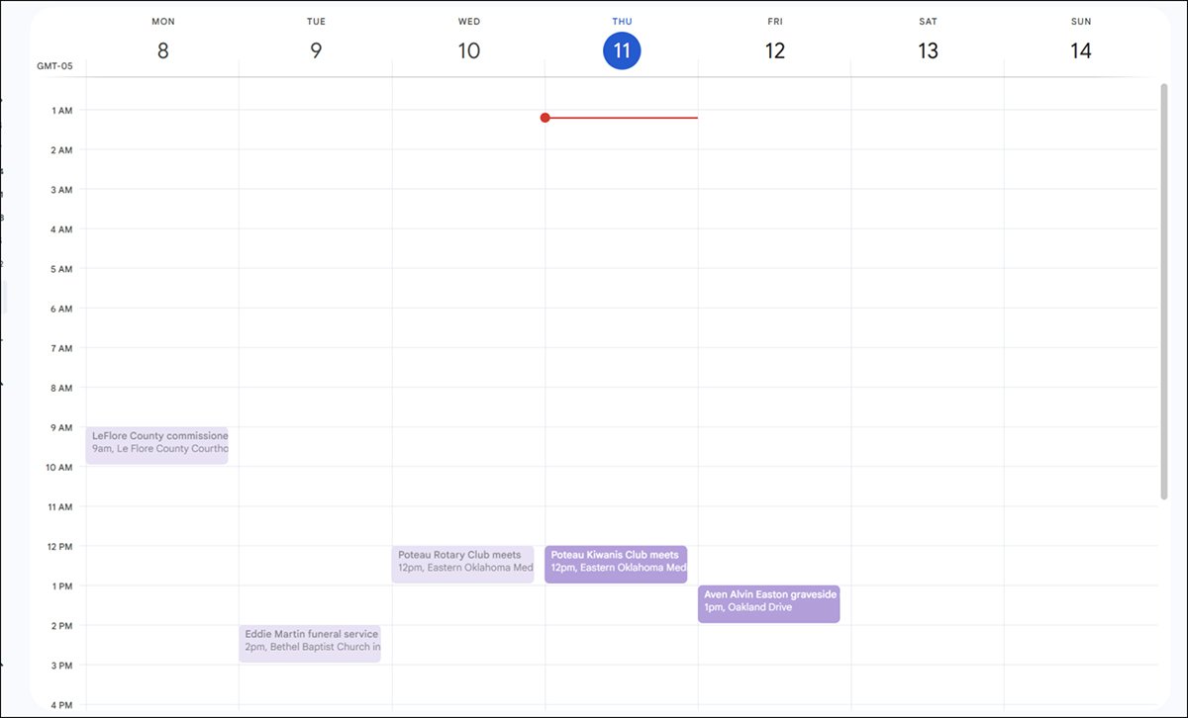Select Sunday 14 date header
The width and height of the screenshot is (1188, 718).
pyautogui.click(x=1081, y=50)
